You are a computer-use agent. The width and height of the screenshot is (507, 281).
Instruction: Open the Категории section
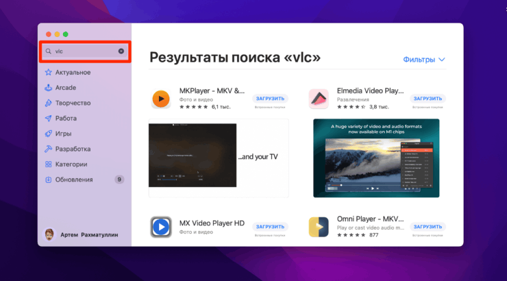coord(71,164)
